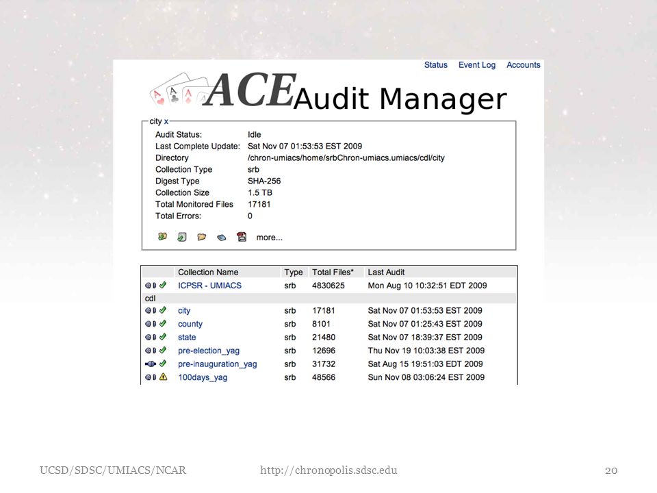The image size is (657, 493).
Task: Click the 'Sat Nov 07 18:39:37 EST 2009' audit date
Action: 425,338
